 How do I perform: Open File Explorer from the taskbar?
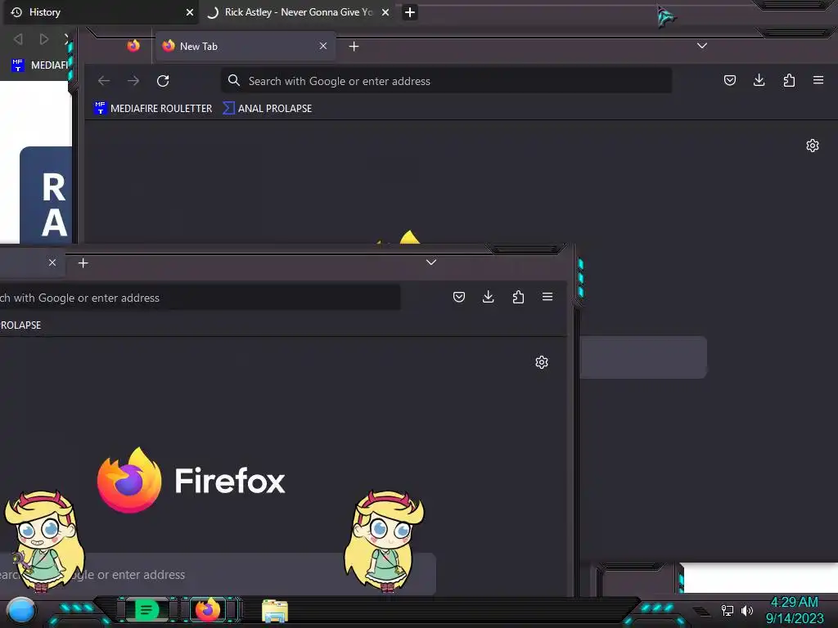tap(275, 611)
